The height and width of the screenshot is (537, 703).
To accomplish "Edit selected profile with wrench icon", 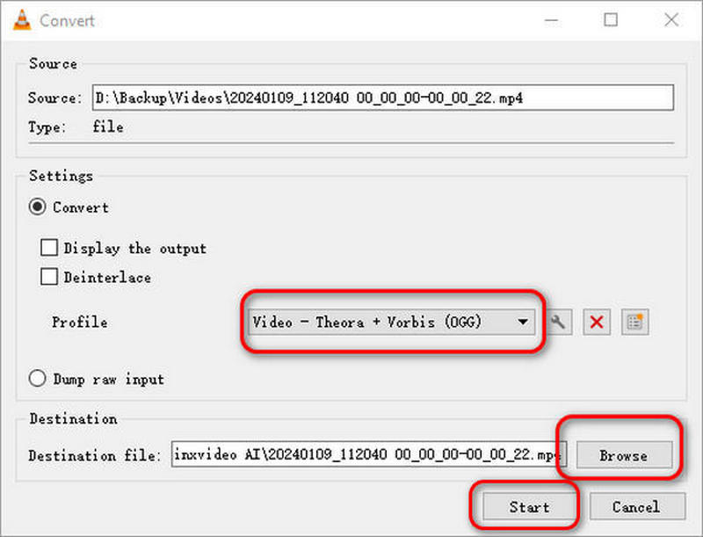I will pos(558,323).
